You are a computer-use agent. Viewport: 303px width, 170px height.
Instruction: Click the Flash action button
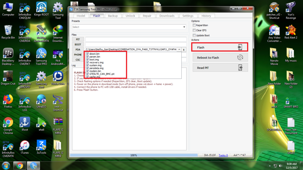[220, 47]
